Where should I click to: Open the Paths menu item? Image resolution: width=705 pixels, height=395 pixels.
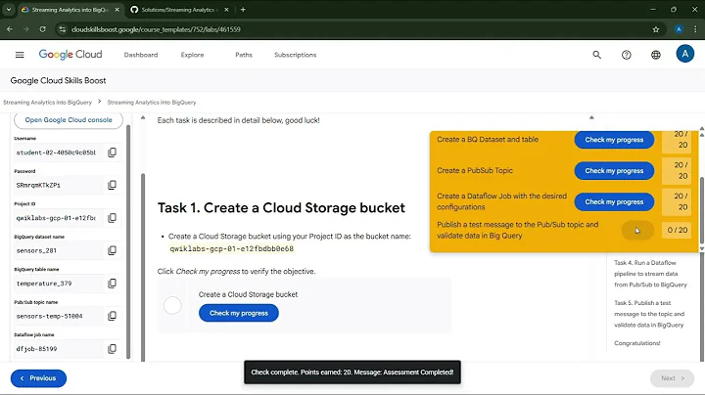coord(244,55)
